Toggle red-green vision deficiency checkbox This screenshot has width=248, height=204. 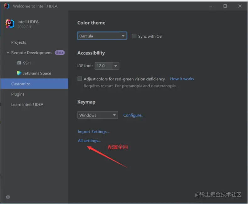pyautogui.click(x=80, y=79)
